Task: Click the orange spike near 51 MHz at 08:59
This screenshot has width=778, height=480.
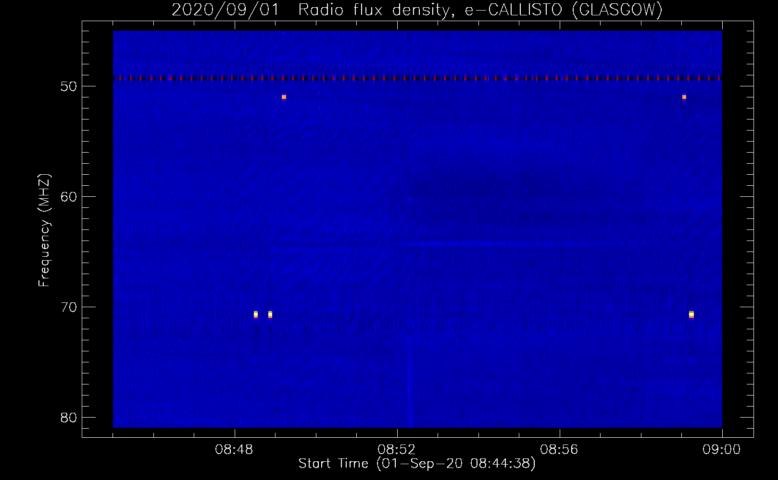Action: 684,97
